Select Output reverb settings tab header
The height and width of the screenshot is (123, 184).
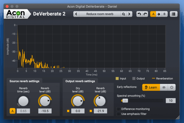click(80, 81)
